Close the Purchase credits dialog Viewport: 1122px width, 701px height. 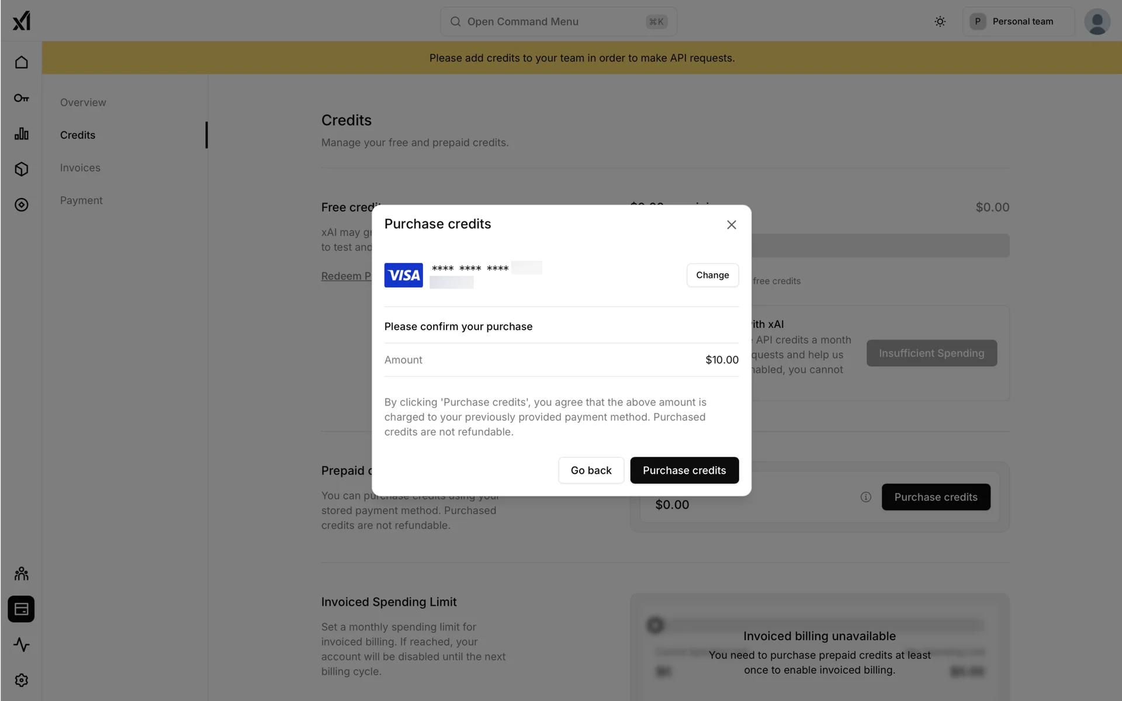(x=731, y=225)
